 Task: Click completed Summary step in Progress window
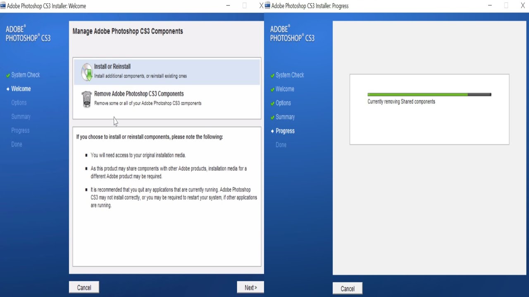[x=285, y=117]
